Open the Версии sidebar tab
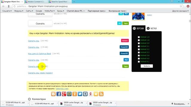Viewport: 191px width, 107px height. [x=138, y=29]
